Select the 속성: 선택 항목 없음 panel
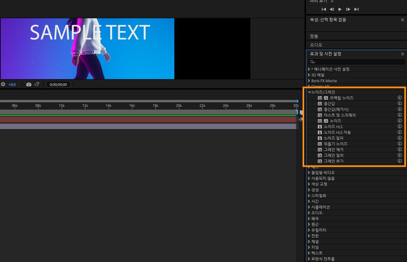 [x=328, y=20]
